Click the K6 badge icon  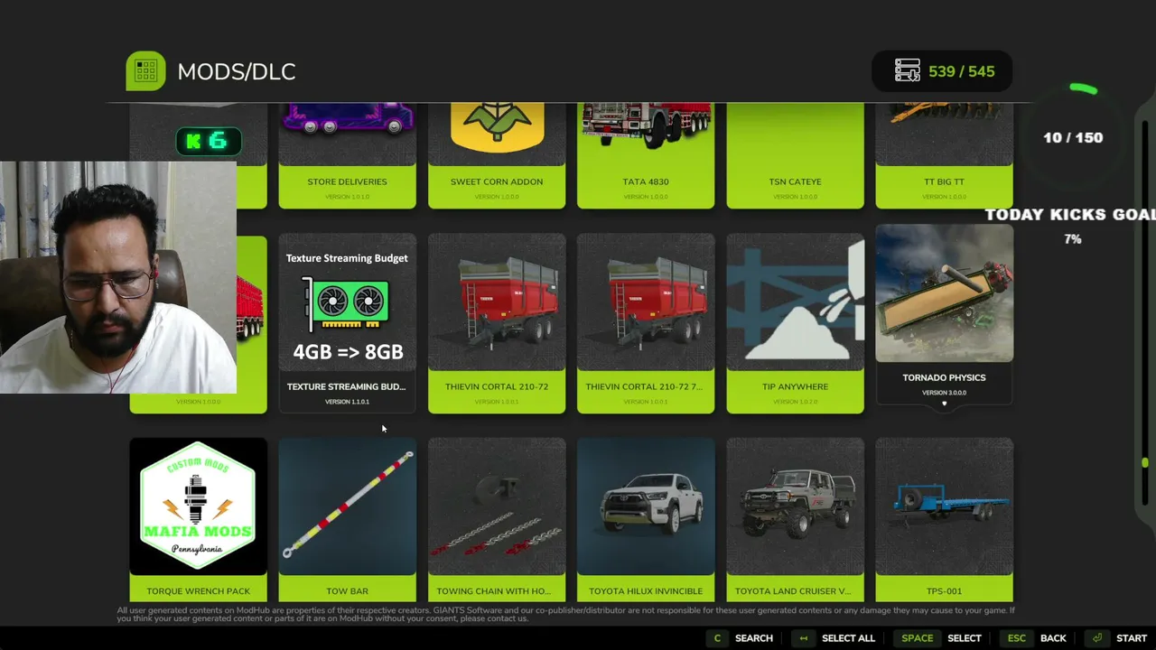pyautogui.click(x=209, y=140)
